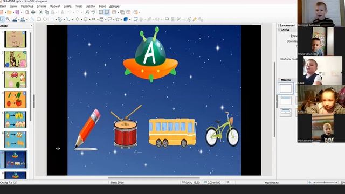Screen dimensions: 345x194
Task: Open the Stars shape dropdown arrow
Action: pos(122,19)
